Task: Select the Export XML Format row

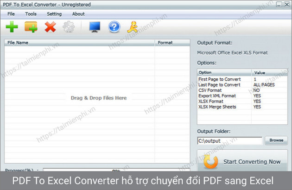Action: (242, 96)
